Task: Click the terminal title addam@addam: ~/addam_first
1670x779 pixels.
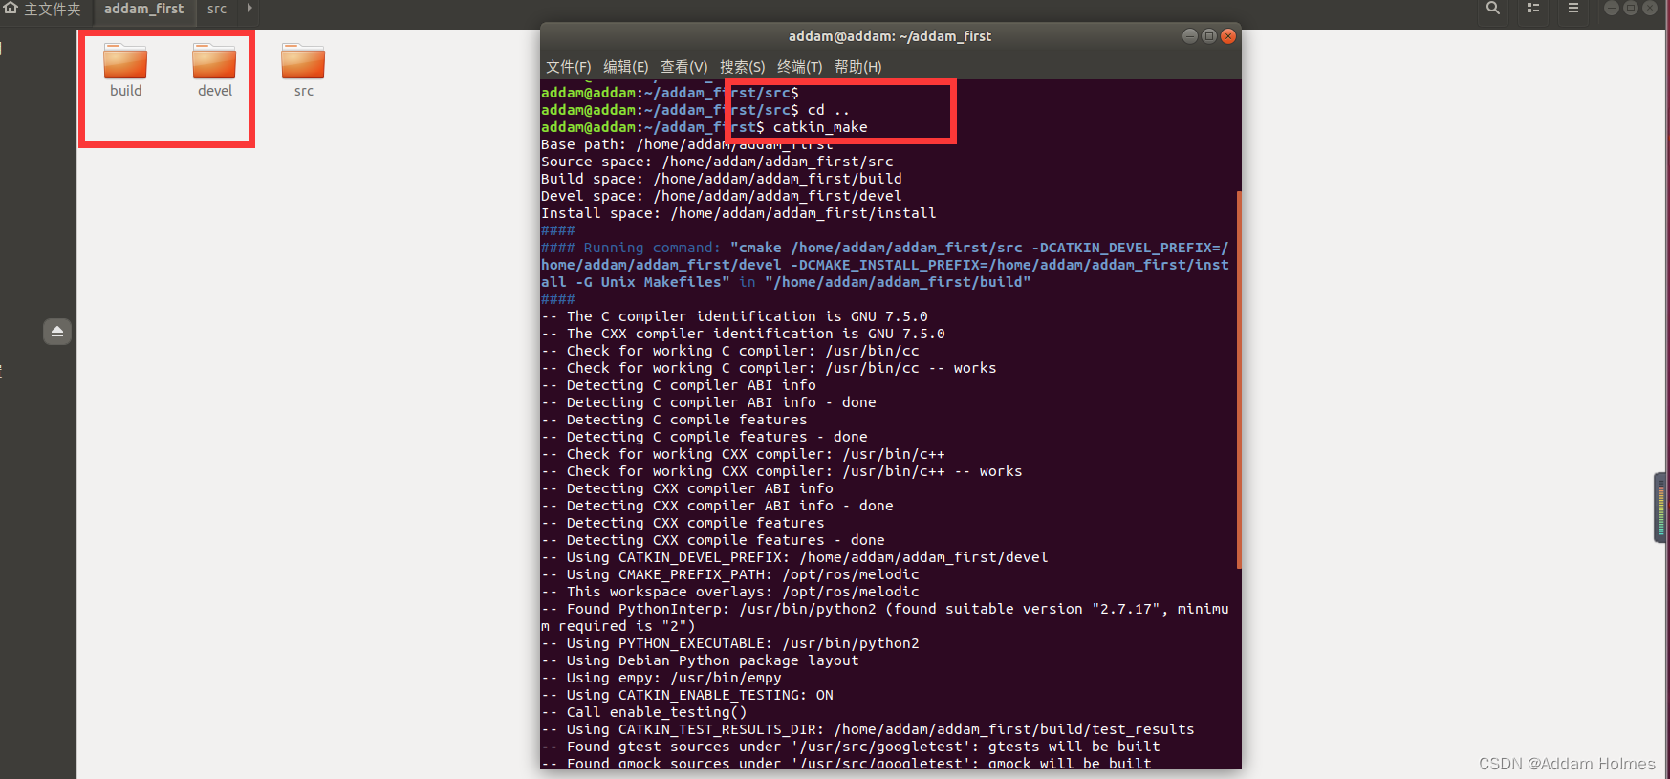Action: point(889,36)
